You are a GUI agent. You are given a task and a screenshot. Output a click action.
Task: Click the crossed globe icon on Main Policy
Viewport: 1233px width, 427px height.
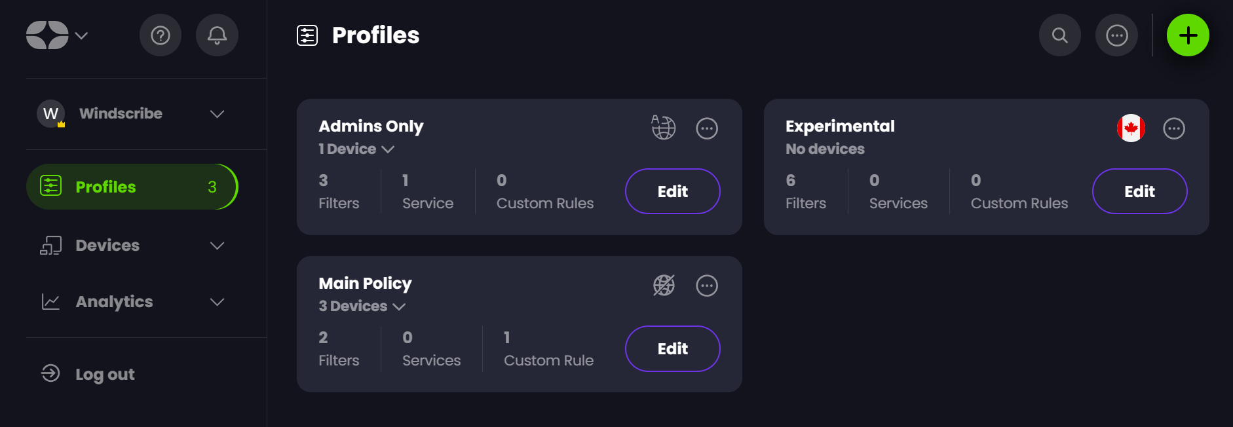pyautogui.click(x=663, y=285)
